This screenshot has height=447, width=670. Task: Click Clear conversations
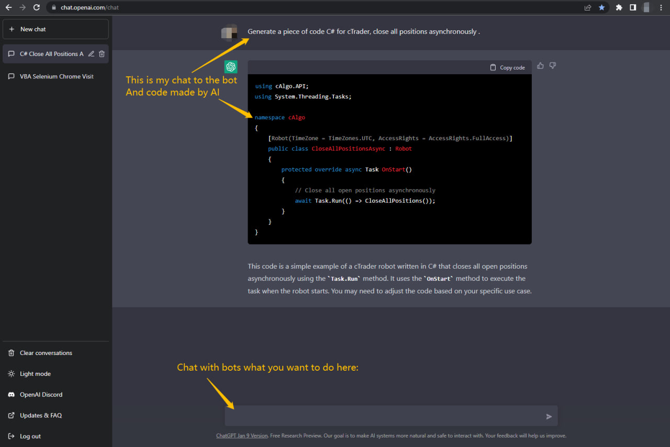(55, 353)
